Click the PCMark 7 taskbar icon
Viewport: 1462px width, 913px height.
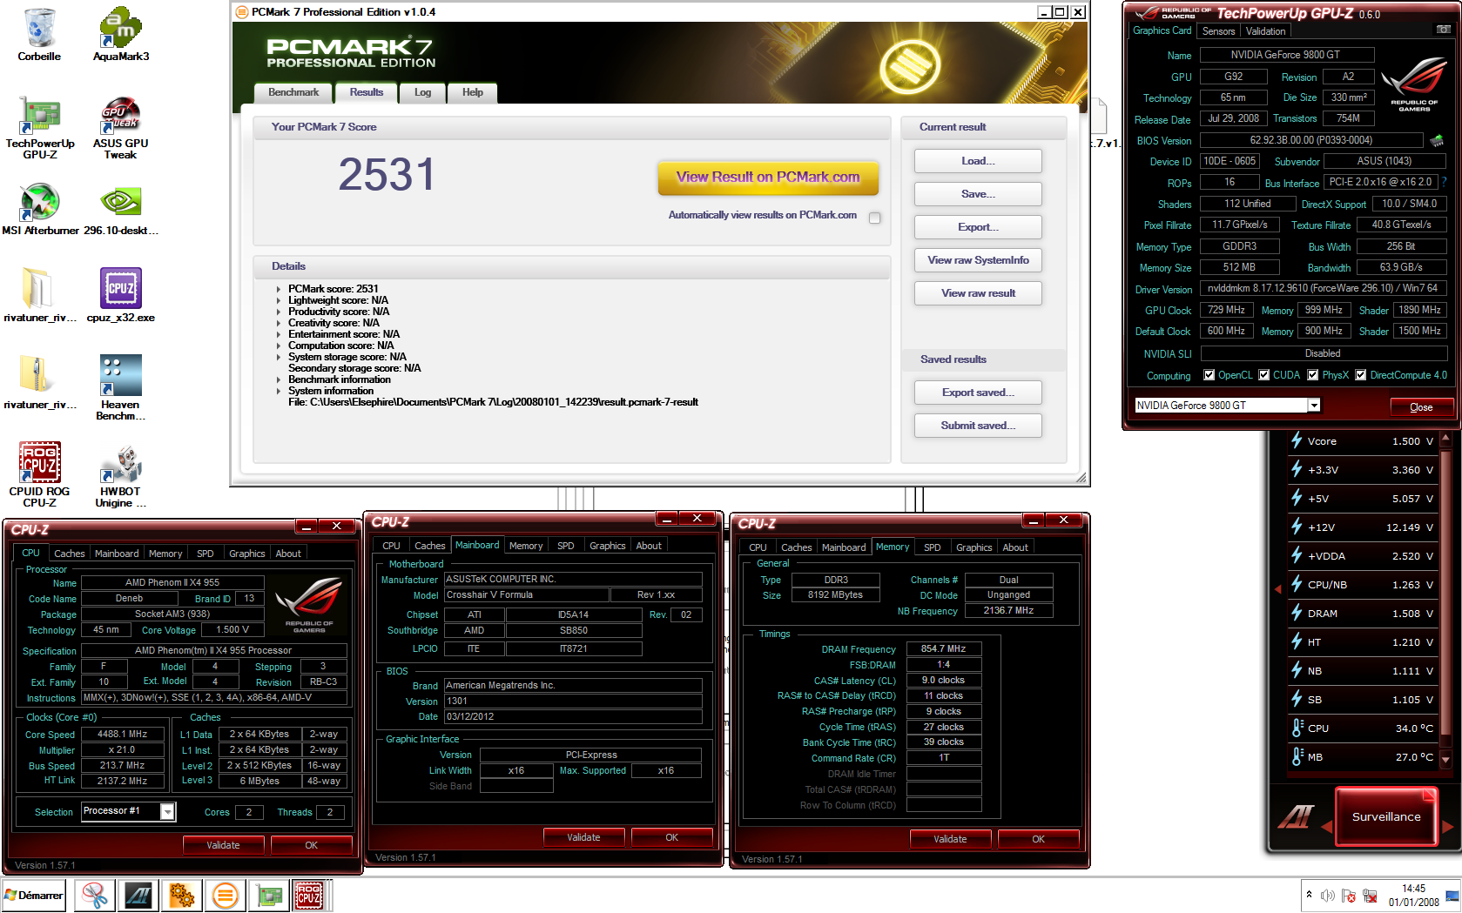[226, 895]
